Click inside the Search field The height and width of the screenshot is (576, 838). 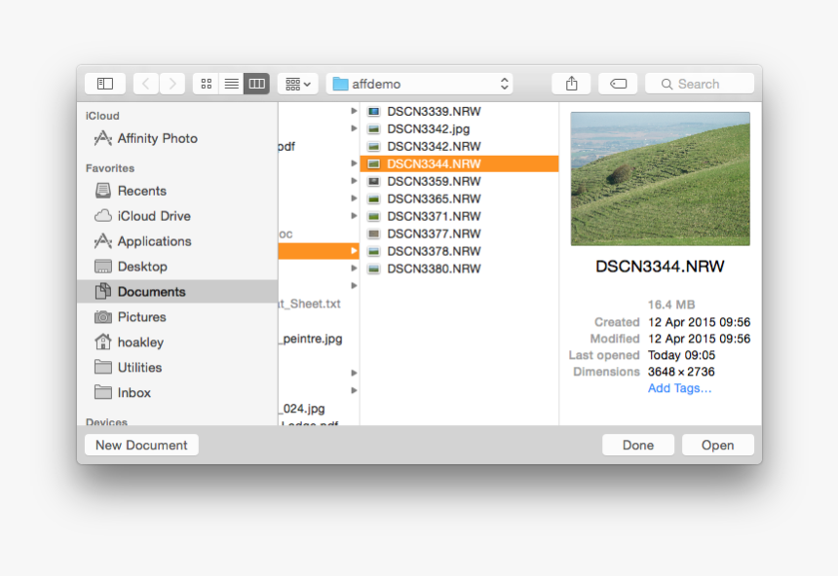click(699, 83)
